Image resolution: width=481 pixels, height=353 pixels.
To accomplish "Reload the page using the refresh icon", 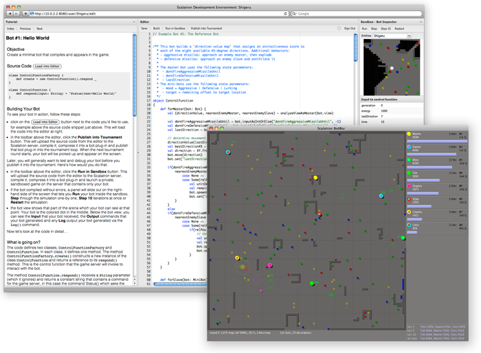I will (x=285, y=14).
